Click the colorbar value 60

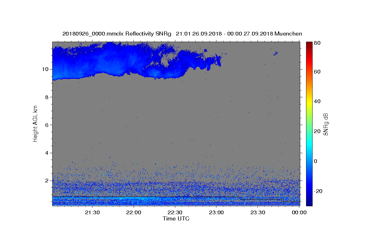(x=318, y=72)
